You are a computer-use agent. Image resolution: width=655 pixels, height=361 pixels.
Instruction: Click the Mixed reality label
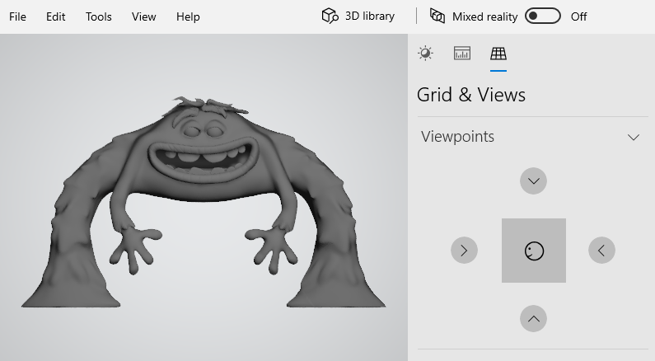pyautogui.click(x=485, y=16)
